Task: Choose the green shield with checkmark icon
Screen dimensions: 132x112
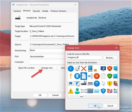Action: 110,76
